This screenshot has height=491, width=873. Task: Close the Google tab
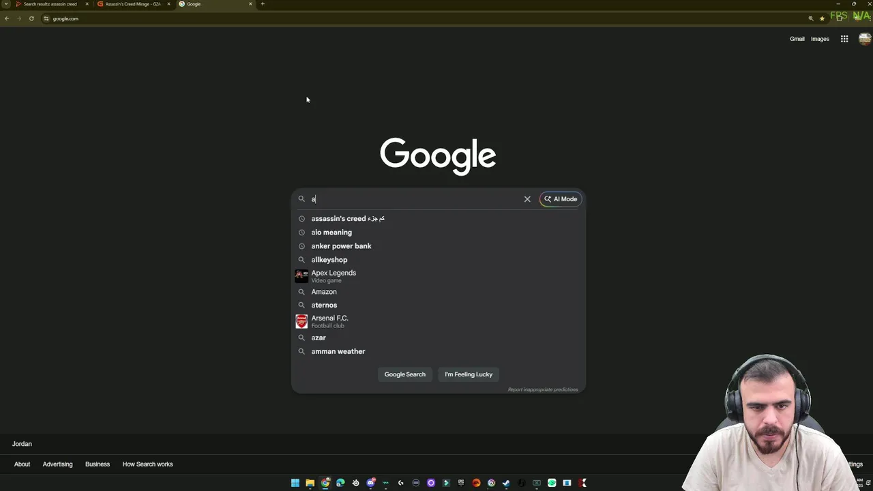pos(250,4)
